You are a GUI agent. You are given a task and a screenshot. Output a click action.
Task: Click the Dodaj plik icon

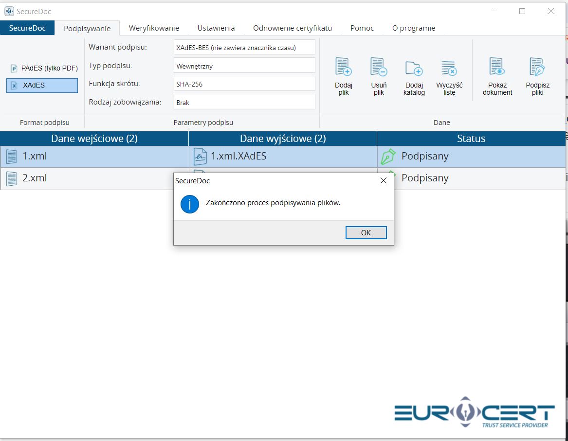click(344, 67)
